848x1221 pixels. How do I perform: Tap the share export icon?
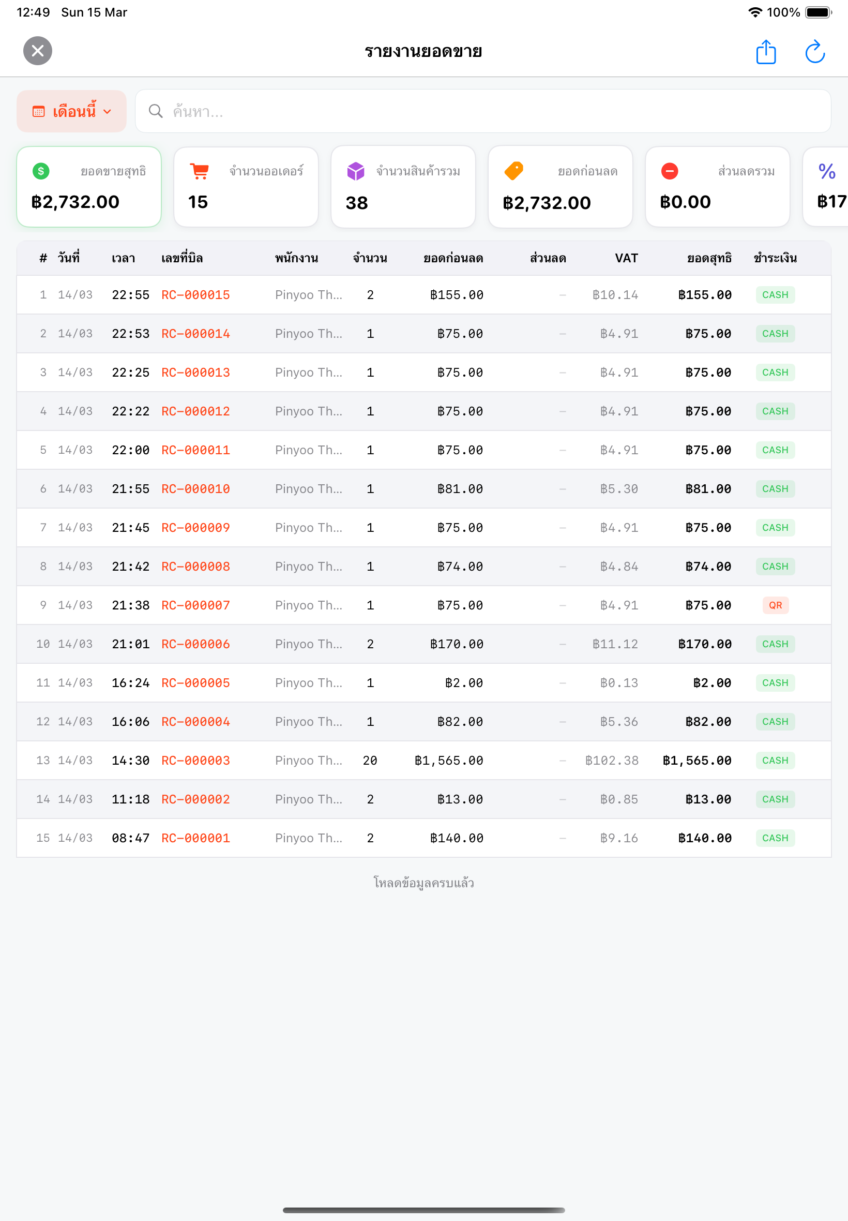point(766,52)
